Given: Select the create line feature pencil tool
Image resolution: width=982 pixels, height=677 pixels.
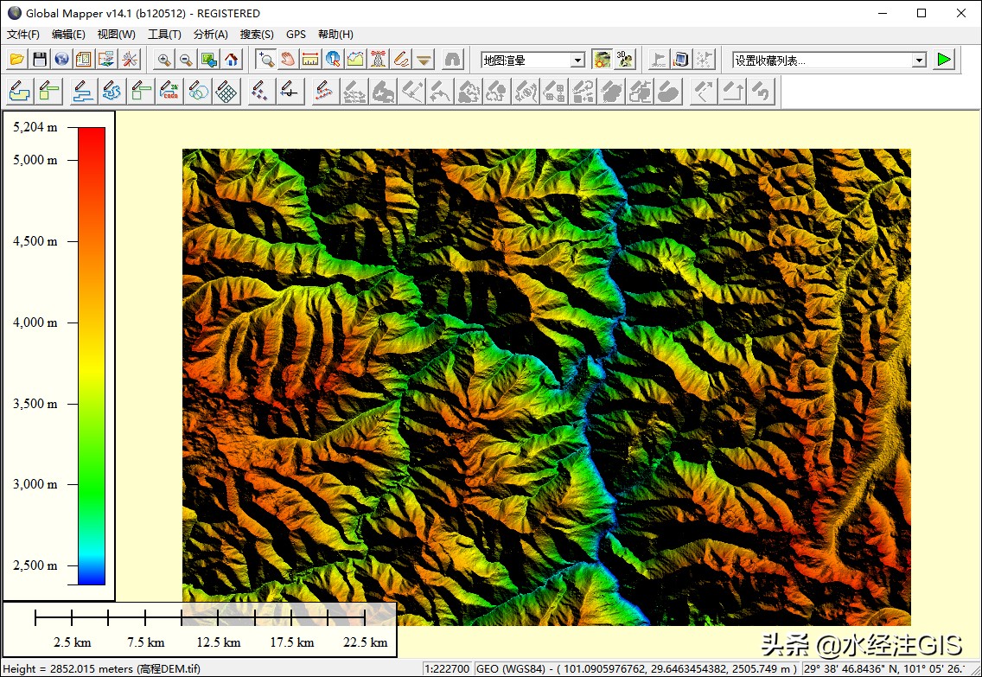Looking at the screenshot, I should point(83,92).
